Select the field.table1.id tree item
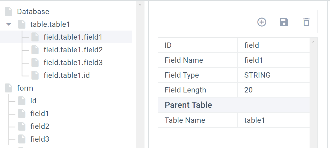Screen dimensions: 330x148 click(x=67, y=75)
